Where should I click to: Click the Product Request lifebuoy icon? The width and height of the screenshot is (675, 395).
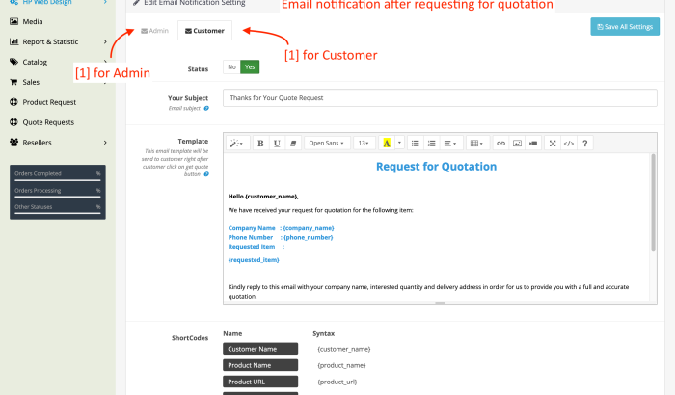point(13,102)
